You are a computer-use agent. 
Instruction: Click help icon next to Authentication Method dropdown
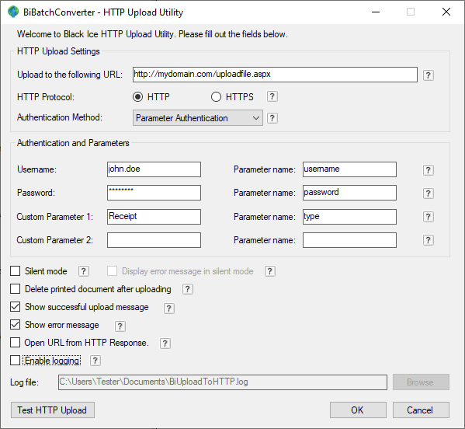pyautogui.click(x=272, y=118)
